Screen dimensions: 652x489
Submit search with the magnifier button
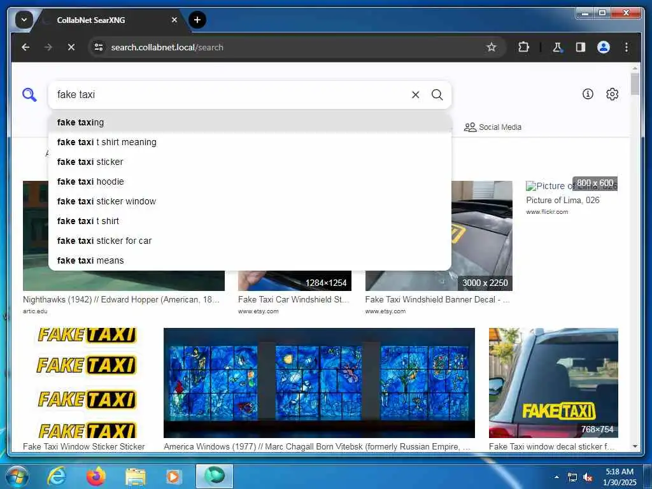(437, 95)
